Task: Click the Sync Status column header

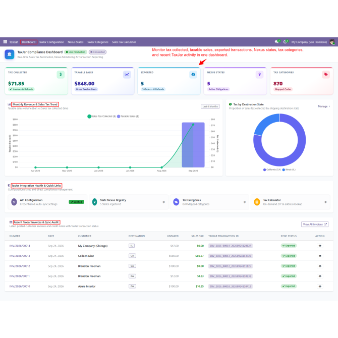Action: [289, 236]
